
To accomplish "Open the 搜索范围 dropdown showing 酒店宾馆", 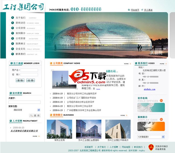I will point(39,110).
